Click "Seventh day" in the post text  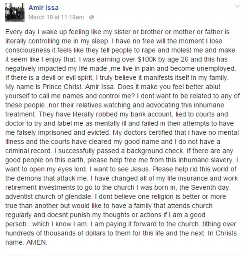210,188
